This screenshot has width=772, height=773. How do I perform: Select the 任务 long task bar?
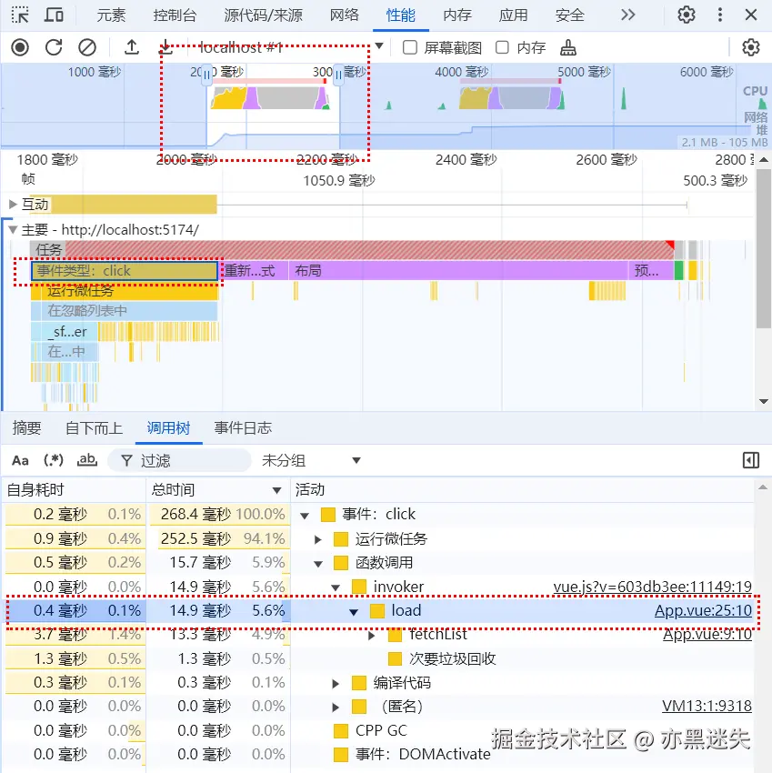pyautogui.click(x=353, y=250)
